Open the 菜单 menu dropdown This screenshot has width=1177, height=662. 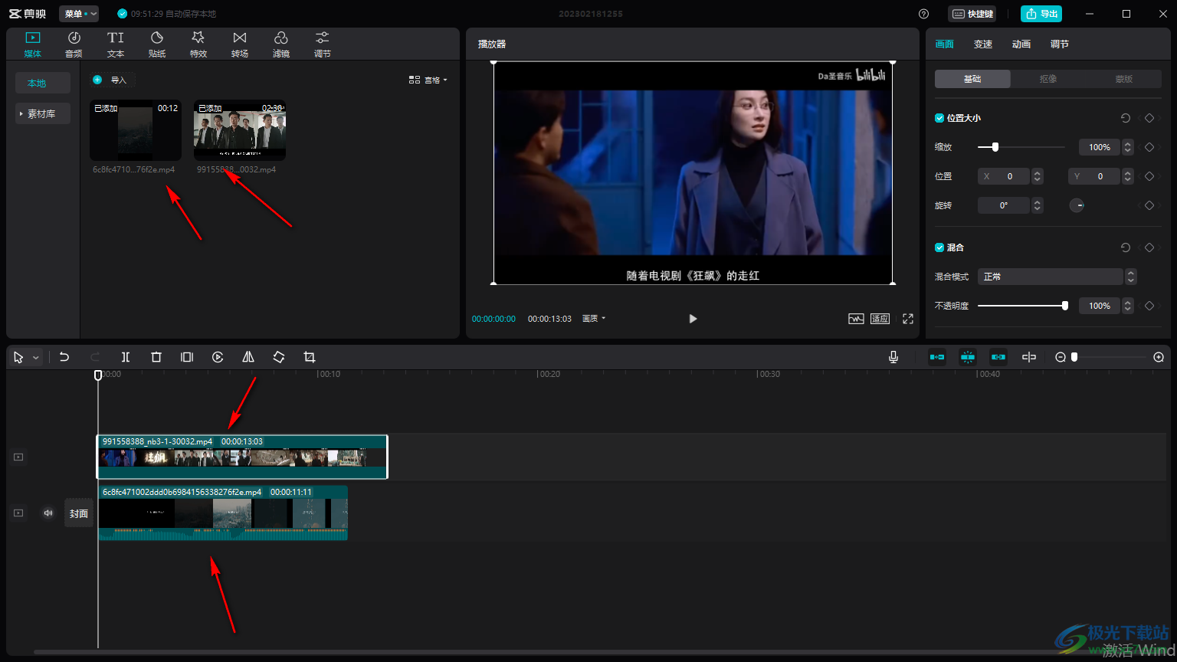[79, 14]
